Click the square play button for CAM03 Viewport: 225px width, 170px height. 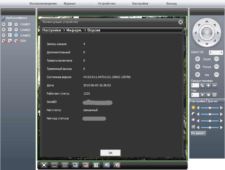tap(10, 35)
